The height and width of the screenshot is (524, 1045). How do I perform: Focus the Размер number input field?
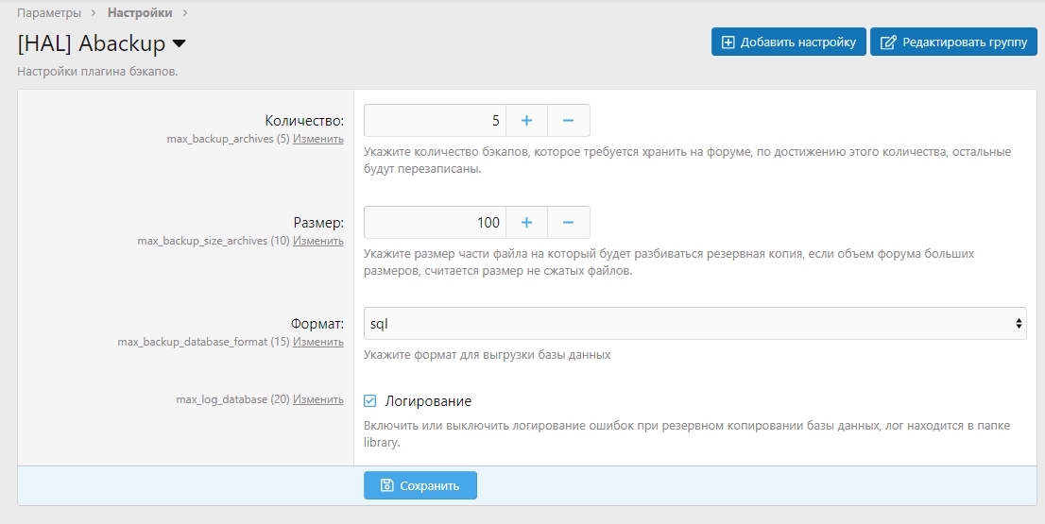pos(435,223)
